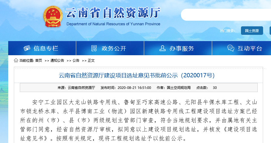Click the 云南省自然资源厅 site title
The height and width of the screenshot is (143, 271).
[x=113, y=13]
